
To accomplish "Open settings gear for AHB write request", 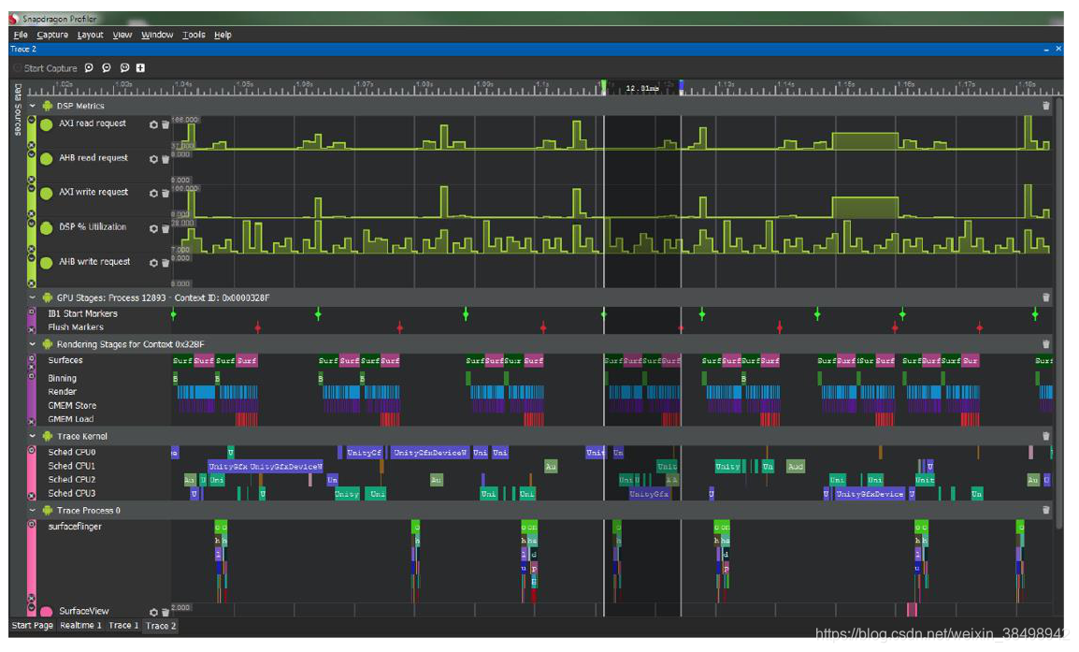I will coord(153,263).
